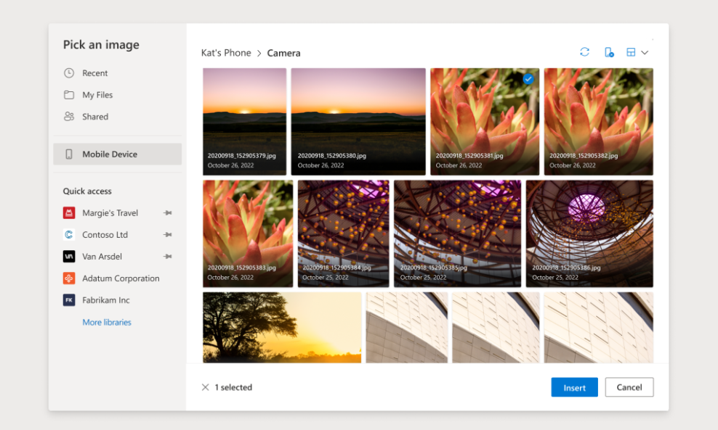718x430 pixels.
Task: Select sunset photo 20200918_152905379.jpg
Action: [244, 122]
